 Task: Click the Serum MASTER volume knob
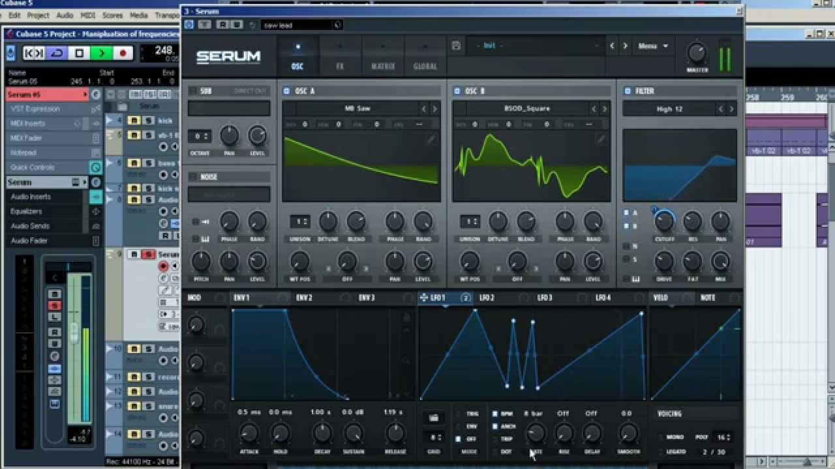point(697,53)
